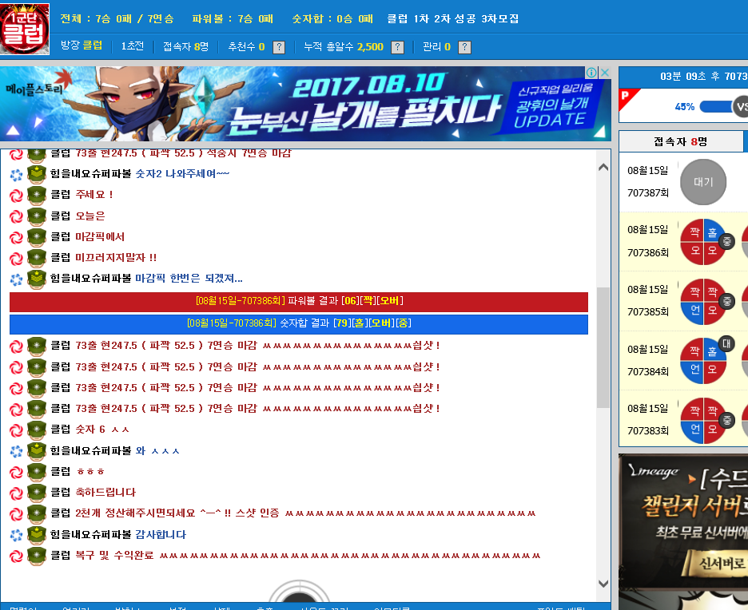Click the 1군단 클럽 logo badge
This screenshot has height=610, width=748.
(x=24, y=29)
